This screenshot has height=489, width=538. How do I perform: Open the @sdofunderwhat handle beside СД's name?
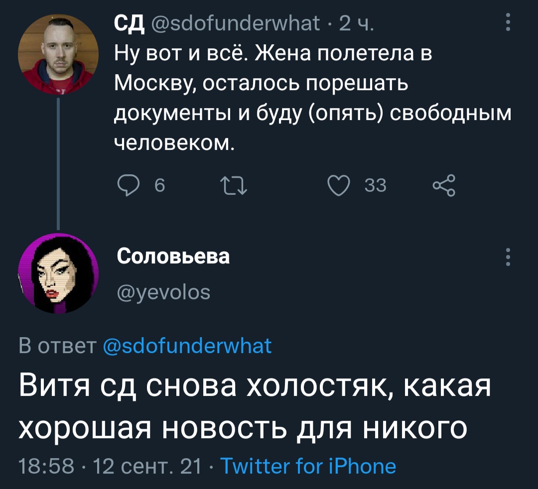tap(235, 23)
